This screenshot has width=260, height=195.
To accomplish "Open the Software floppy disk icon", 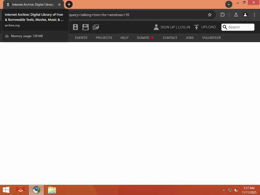I will coord(85,27).
